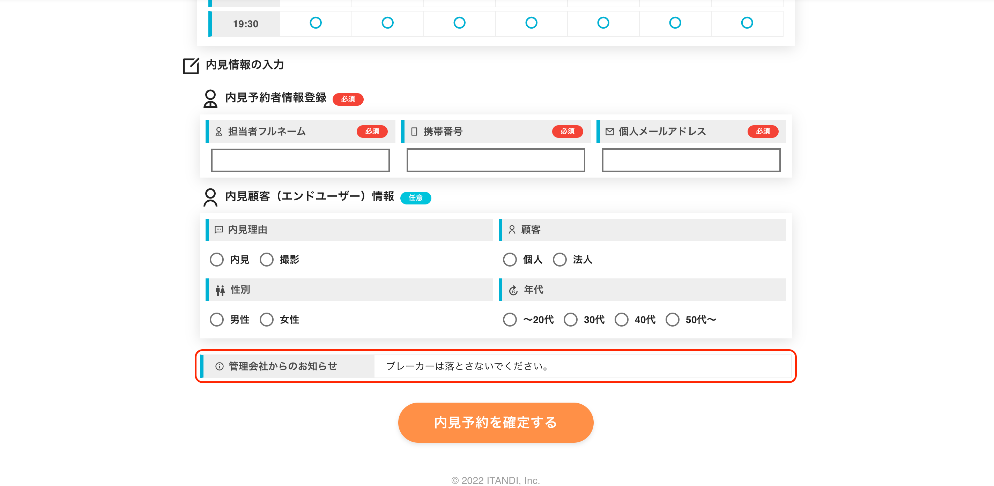
Task: Click the 19:30 time label
Action: tap(245, 24)
